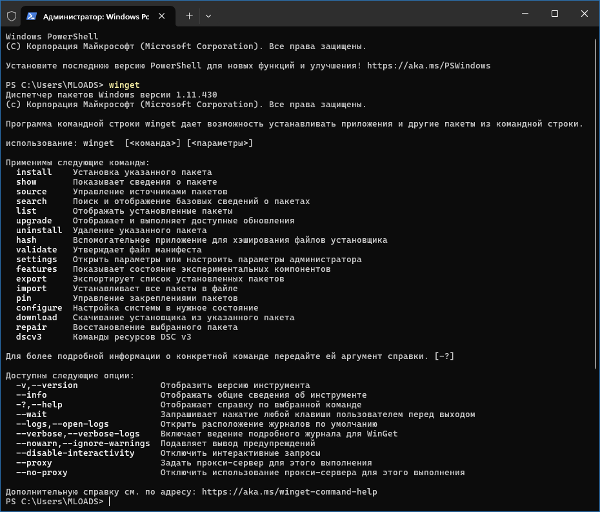Close the Windows Terminal window
Screen dimensions: 600x512
(x=584, y=14)
